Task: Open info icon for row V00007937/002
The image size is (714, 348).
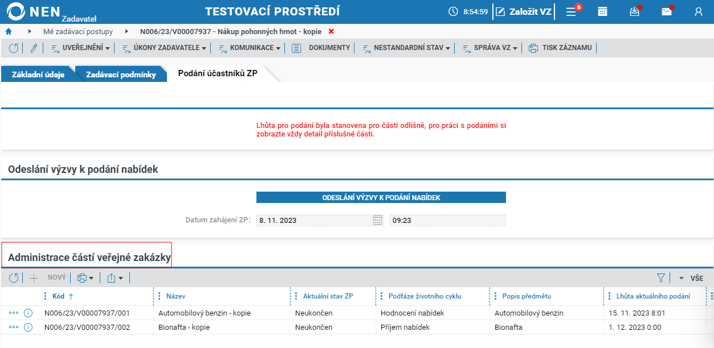Action: (x=28, y=327)
